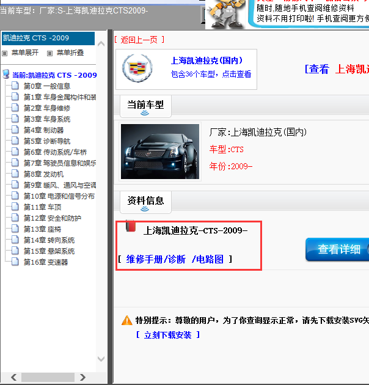The width and height of the screenshot is (369, 385).
Task: Click the page icon of 第14章 转向系统
Action: point(15,240)
